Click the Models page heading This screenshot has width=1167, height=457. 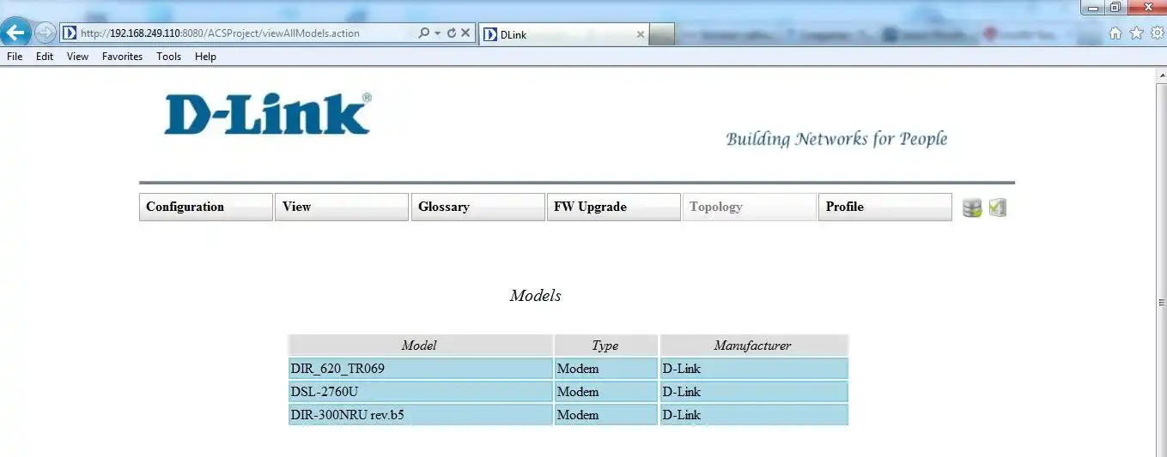(535, 296)
